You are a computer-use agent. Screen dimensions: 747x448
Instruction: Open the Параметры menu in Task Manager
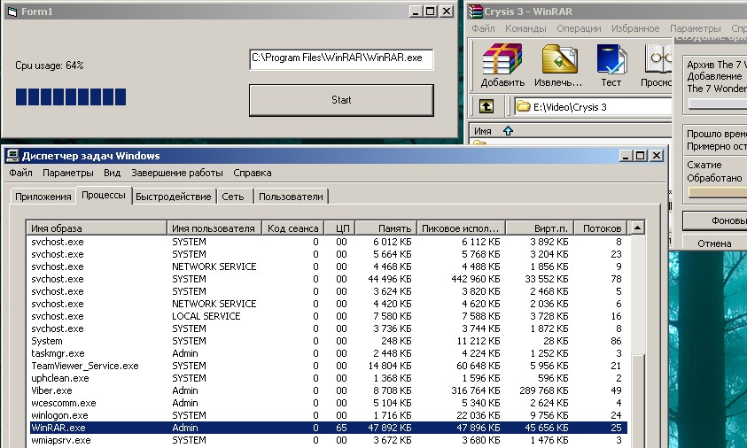(68, 173)
